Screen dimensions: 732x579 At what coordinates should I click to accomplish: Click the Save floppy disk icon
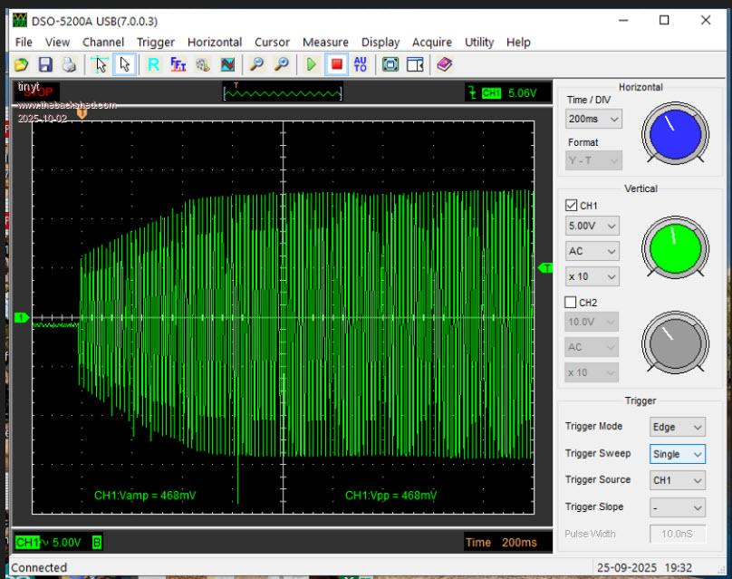45,64
